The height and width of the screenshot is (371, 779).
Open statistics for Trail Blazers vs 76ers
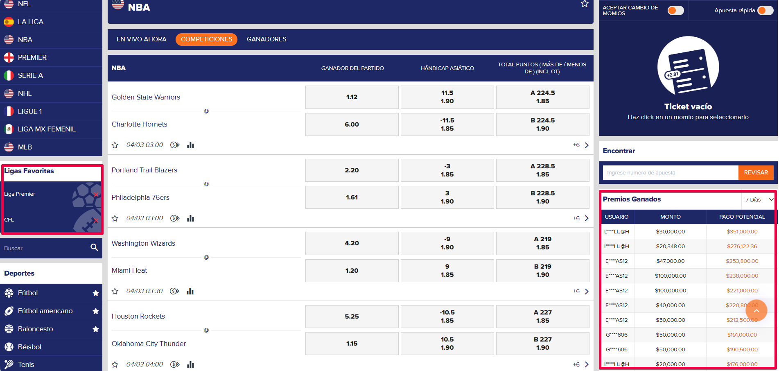[x=190, y=218]
